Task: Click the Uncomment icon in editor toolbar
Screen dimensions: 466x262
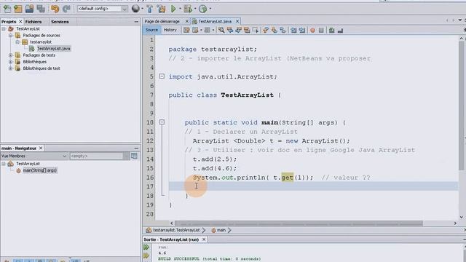Action: pos(340,30)
